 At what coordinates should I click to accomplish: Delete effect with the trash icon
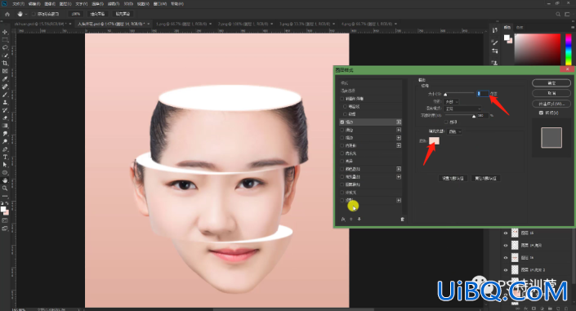(402, 219)
